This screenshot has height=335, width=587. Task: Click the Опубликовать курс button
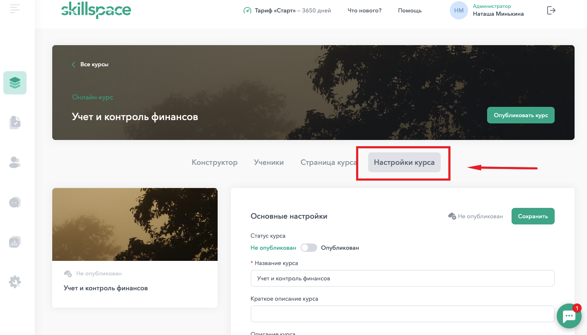[x=521, y=115]
